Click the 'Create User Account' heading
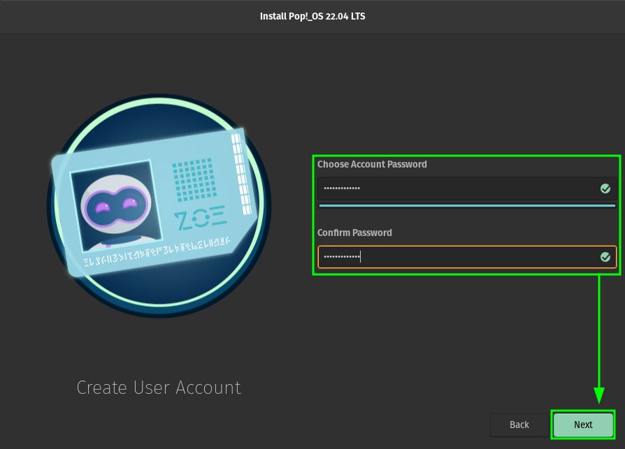The height and width of the screenshot is (449, 625). [159, 388]
